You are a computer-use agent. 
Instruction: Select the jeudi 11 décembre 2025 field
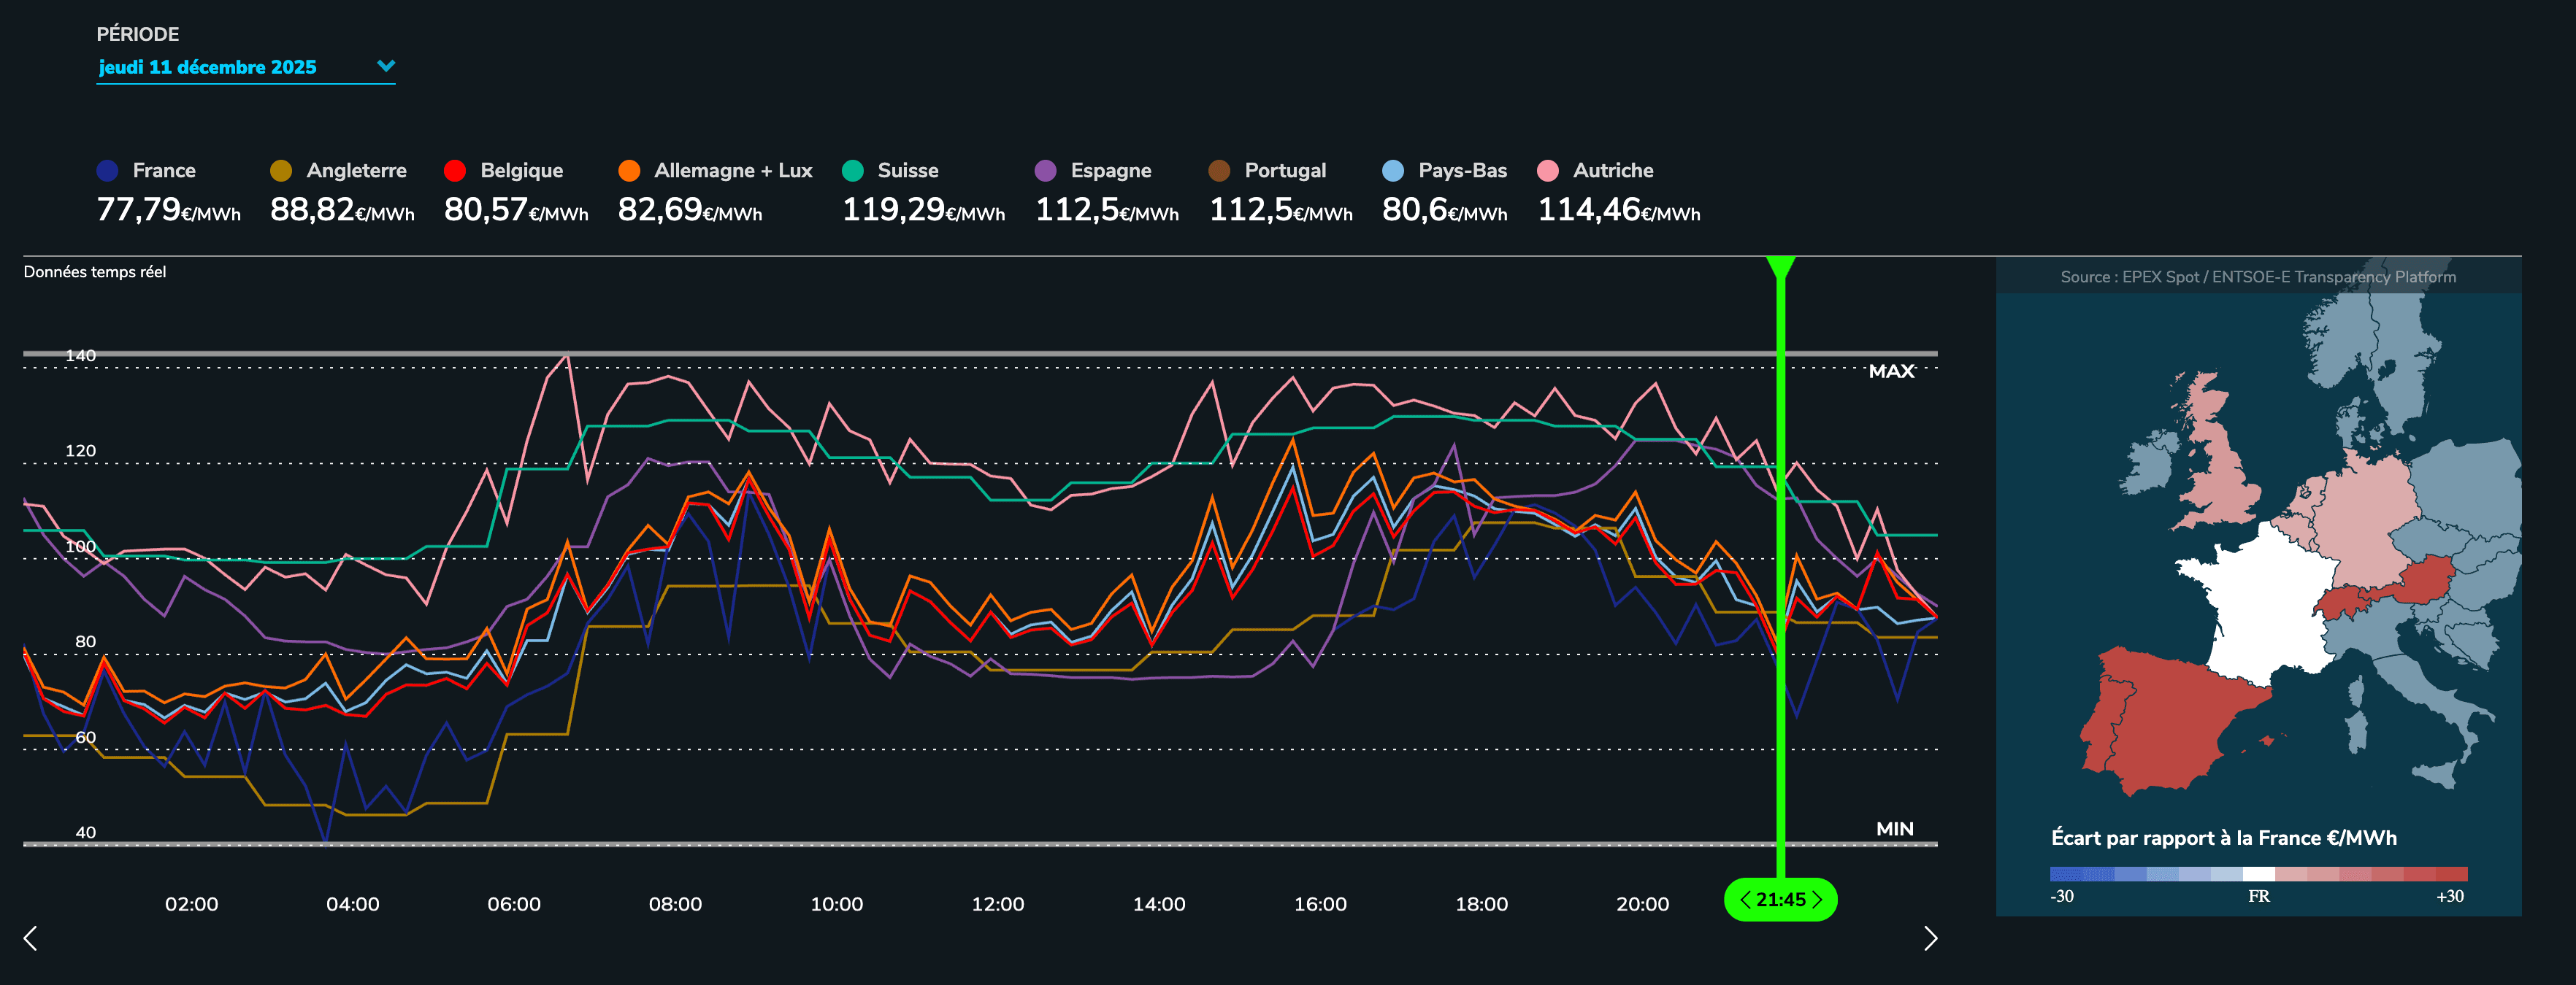[x=208, y=67]
